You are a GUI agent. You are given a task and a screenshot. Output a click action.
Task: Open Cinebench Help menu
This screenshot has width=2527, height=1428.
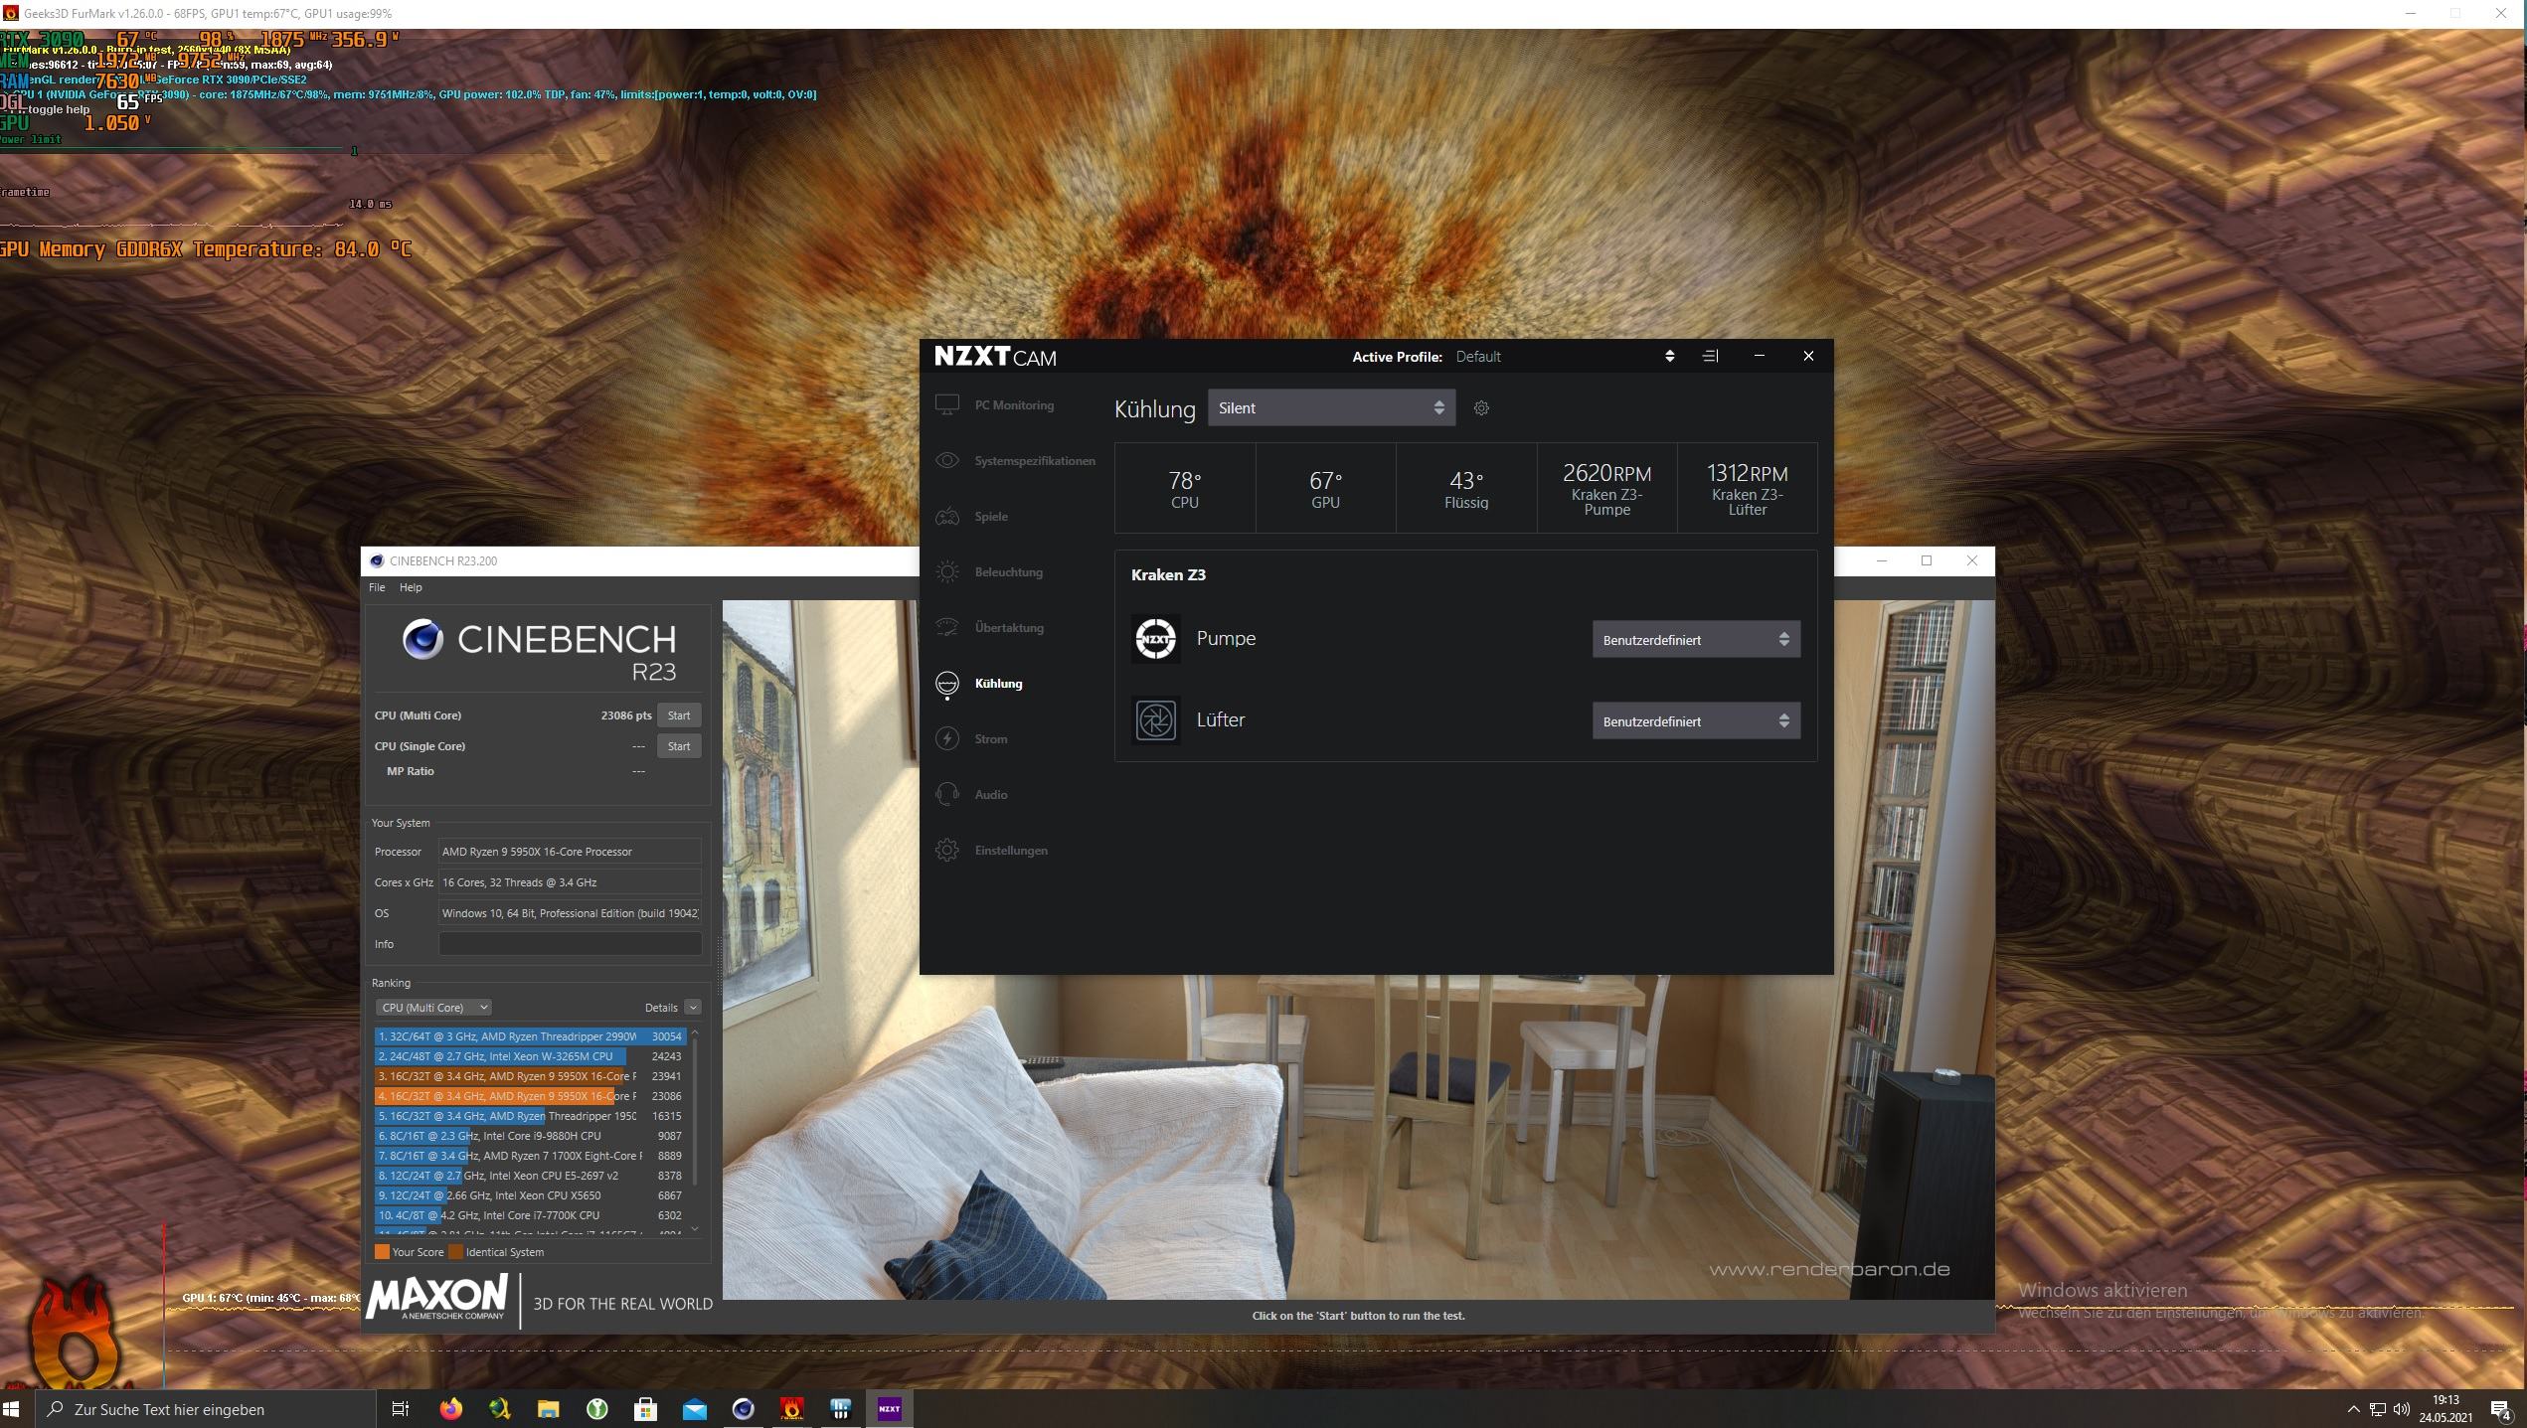point(411,587)
